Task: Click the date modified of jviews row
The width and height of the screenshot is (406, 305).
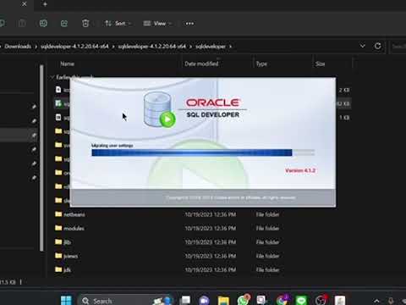Action: [211, 256]
